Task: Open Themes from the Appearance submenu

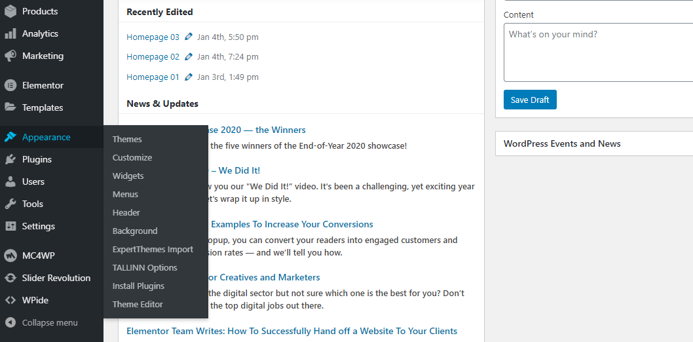Action: click(x=127, y=139)
